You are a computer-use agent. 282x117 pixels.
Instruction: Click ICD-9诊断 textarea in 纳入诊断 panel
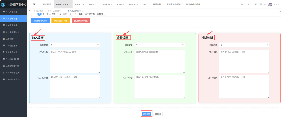coord(75,61)
